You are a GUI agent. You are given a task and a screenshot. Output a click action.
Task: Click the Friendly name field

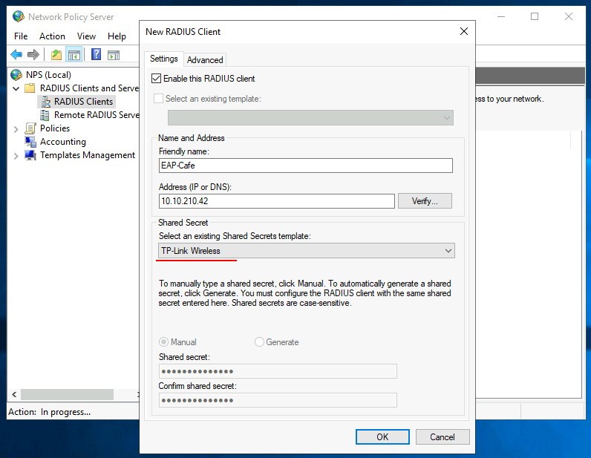tap(306, 166)
